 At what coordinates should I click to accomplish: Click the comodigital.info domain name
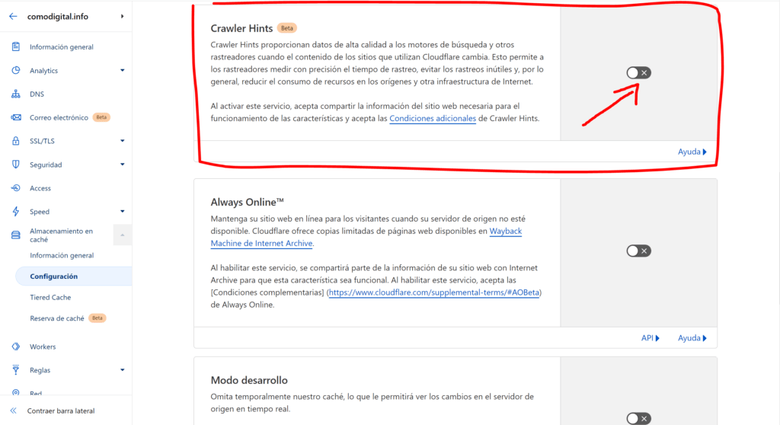coord(58,17)
